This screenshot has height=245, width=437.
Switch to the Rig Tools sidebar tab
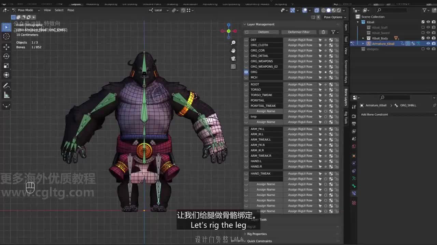point(346,118)
